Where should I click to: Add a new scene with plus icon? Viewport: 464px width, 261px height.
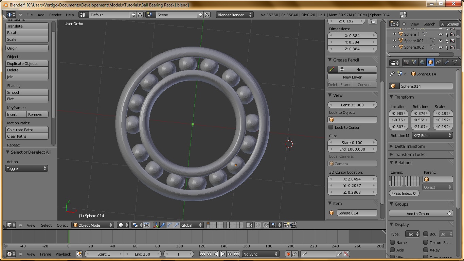coord(200,15)
